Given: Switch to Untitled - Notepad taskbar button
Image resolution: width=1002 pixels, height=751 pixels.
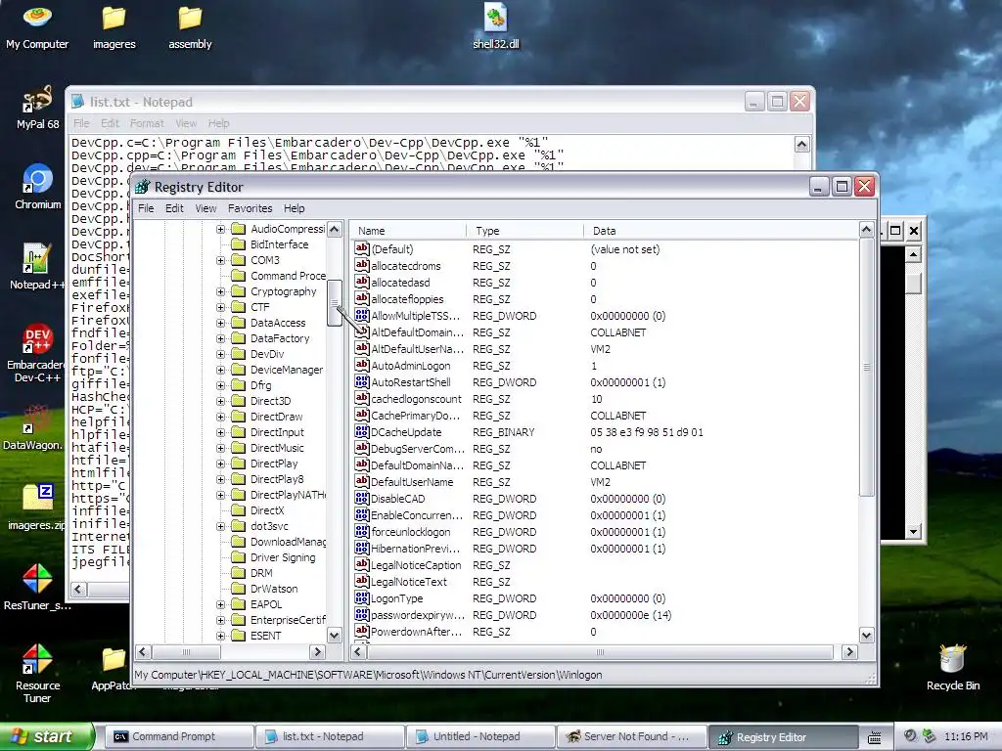Looking at the screenshot, I should [x=479, y=736].
